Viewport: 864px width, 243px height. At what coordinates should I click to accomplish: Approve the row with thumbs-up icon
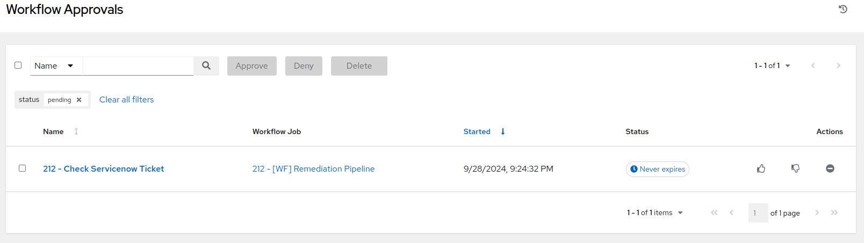click(x=761, y=169)
